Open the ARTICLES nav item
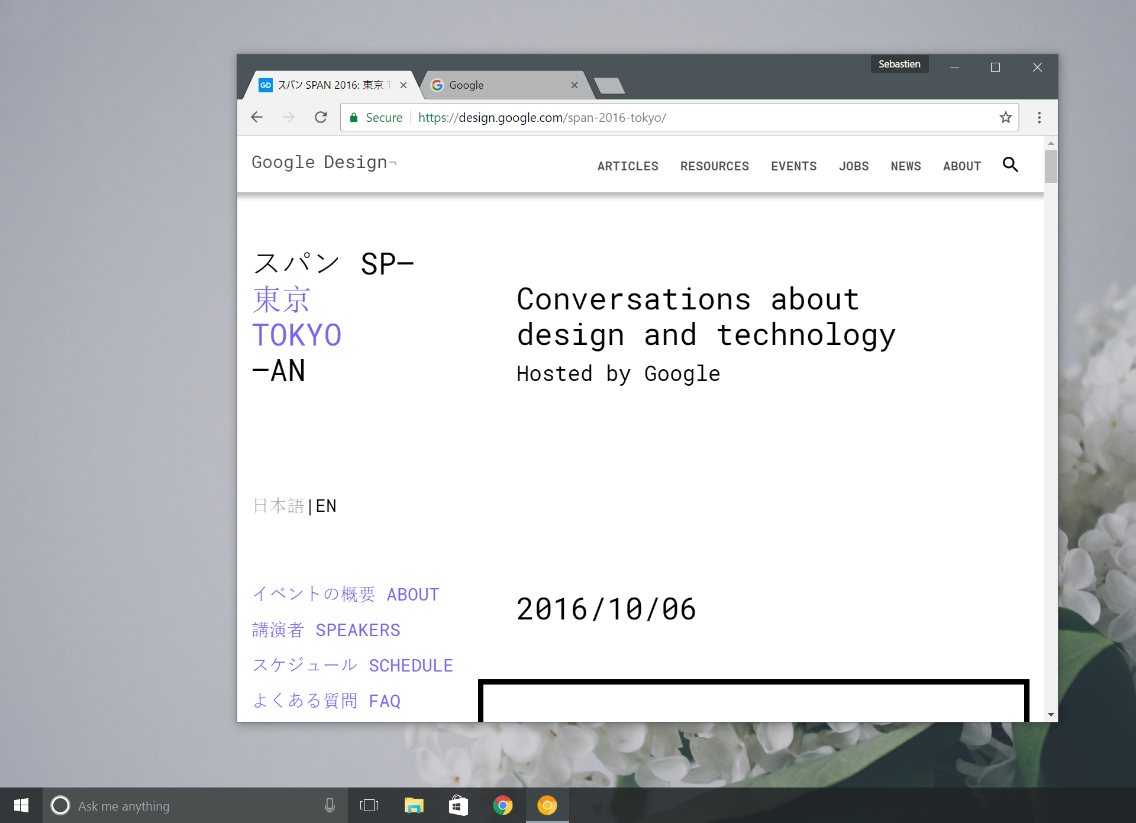The image size is (1136, 823). pos(628,166)
